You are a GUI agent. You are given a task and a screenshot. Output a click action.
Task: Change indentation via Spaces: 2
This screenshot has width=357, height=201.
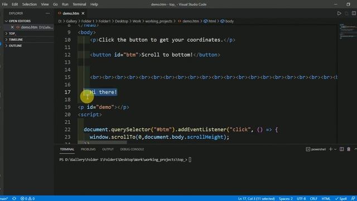[286, 199]
